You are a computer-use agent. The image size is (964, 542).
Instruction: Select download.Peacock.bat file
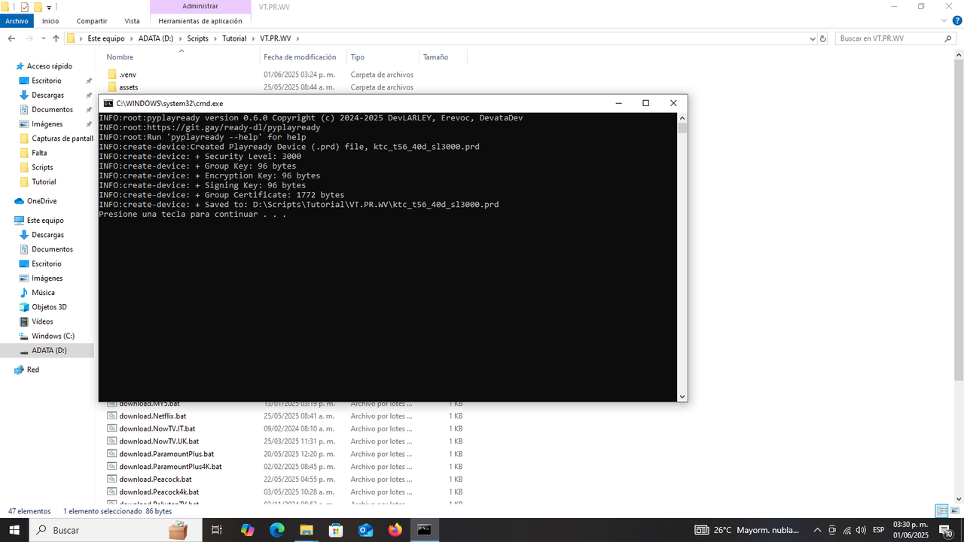tap(155, 479)
